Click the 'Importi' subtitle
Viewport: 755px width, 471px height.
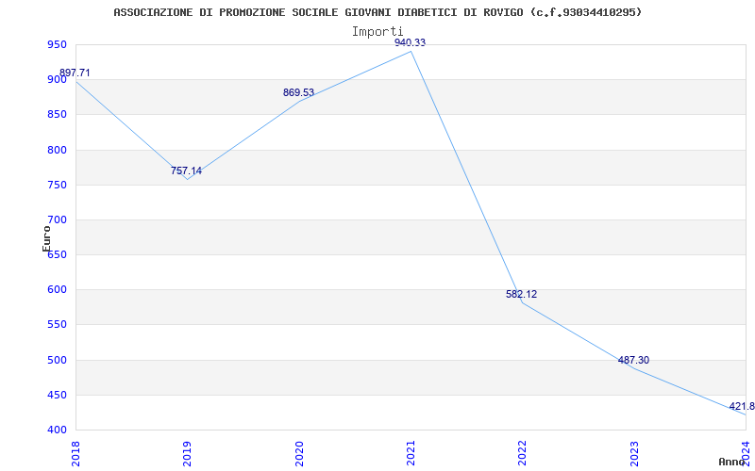point(377,32)
